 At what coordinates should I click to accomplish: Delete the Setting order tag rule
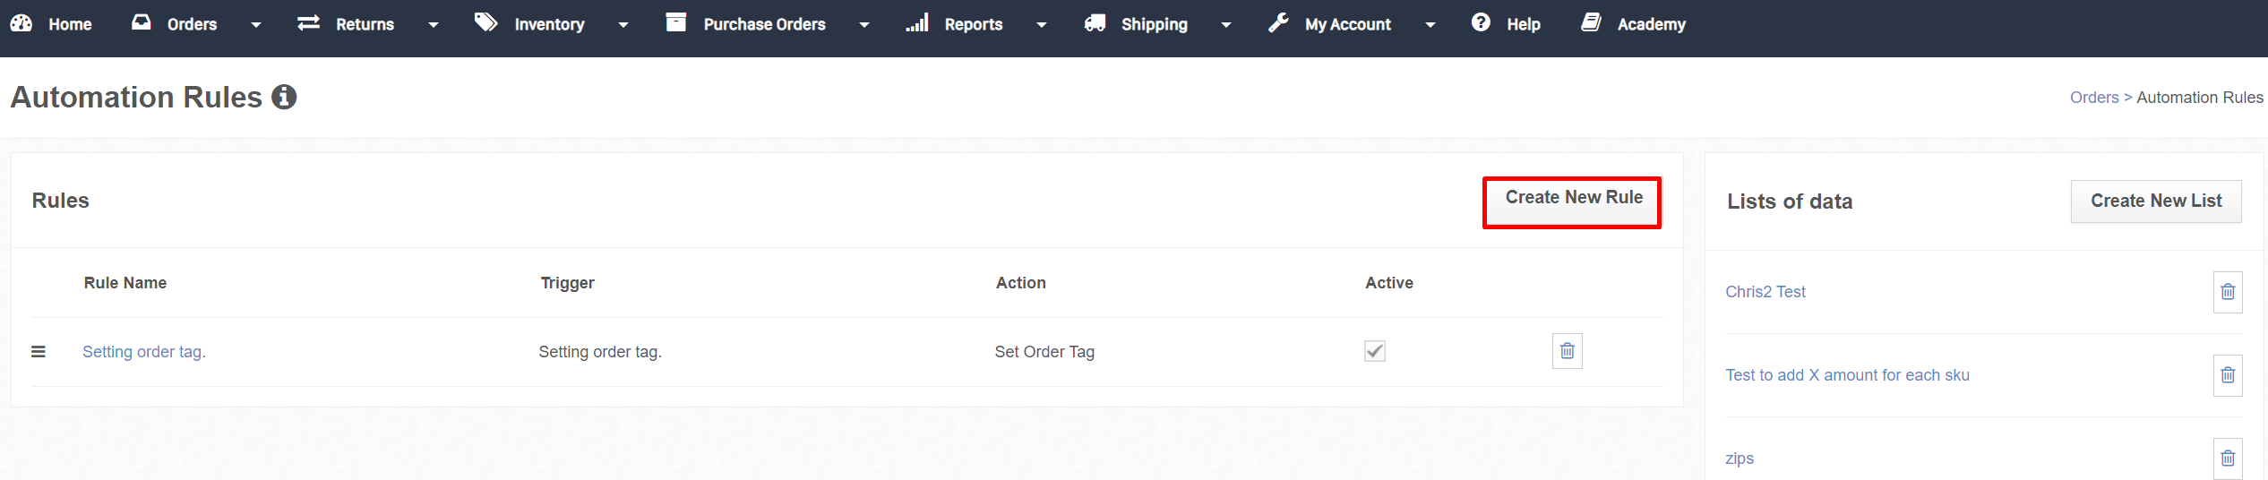(1567, 351)
